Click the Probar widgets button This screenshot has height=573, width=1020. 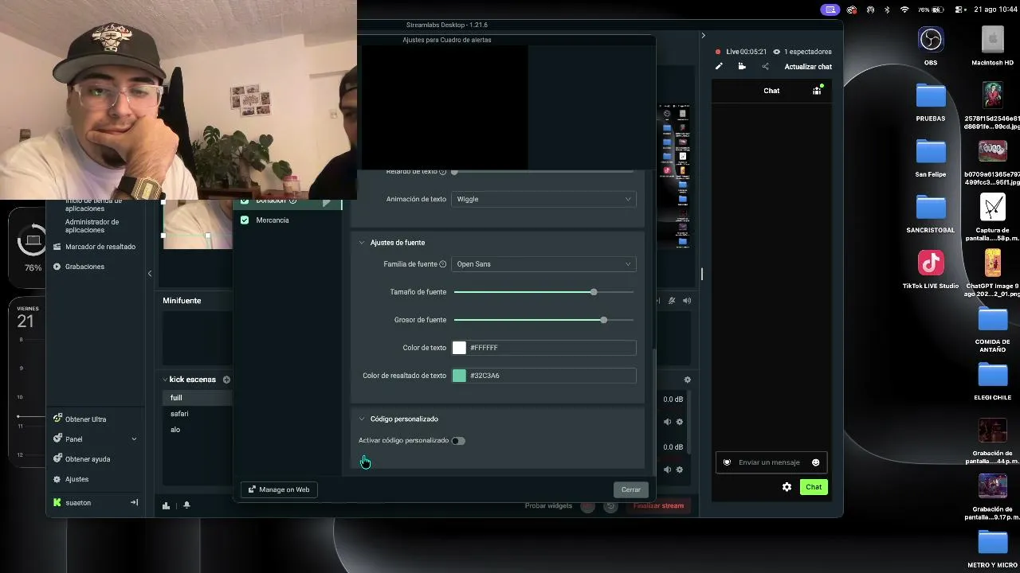point(548,506)
